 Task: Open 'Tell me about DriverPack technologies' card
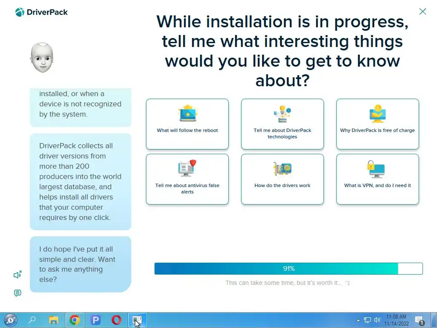tap(283, 124)
